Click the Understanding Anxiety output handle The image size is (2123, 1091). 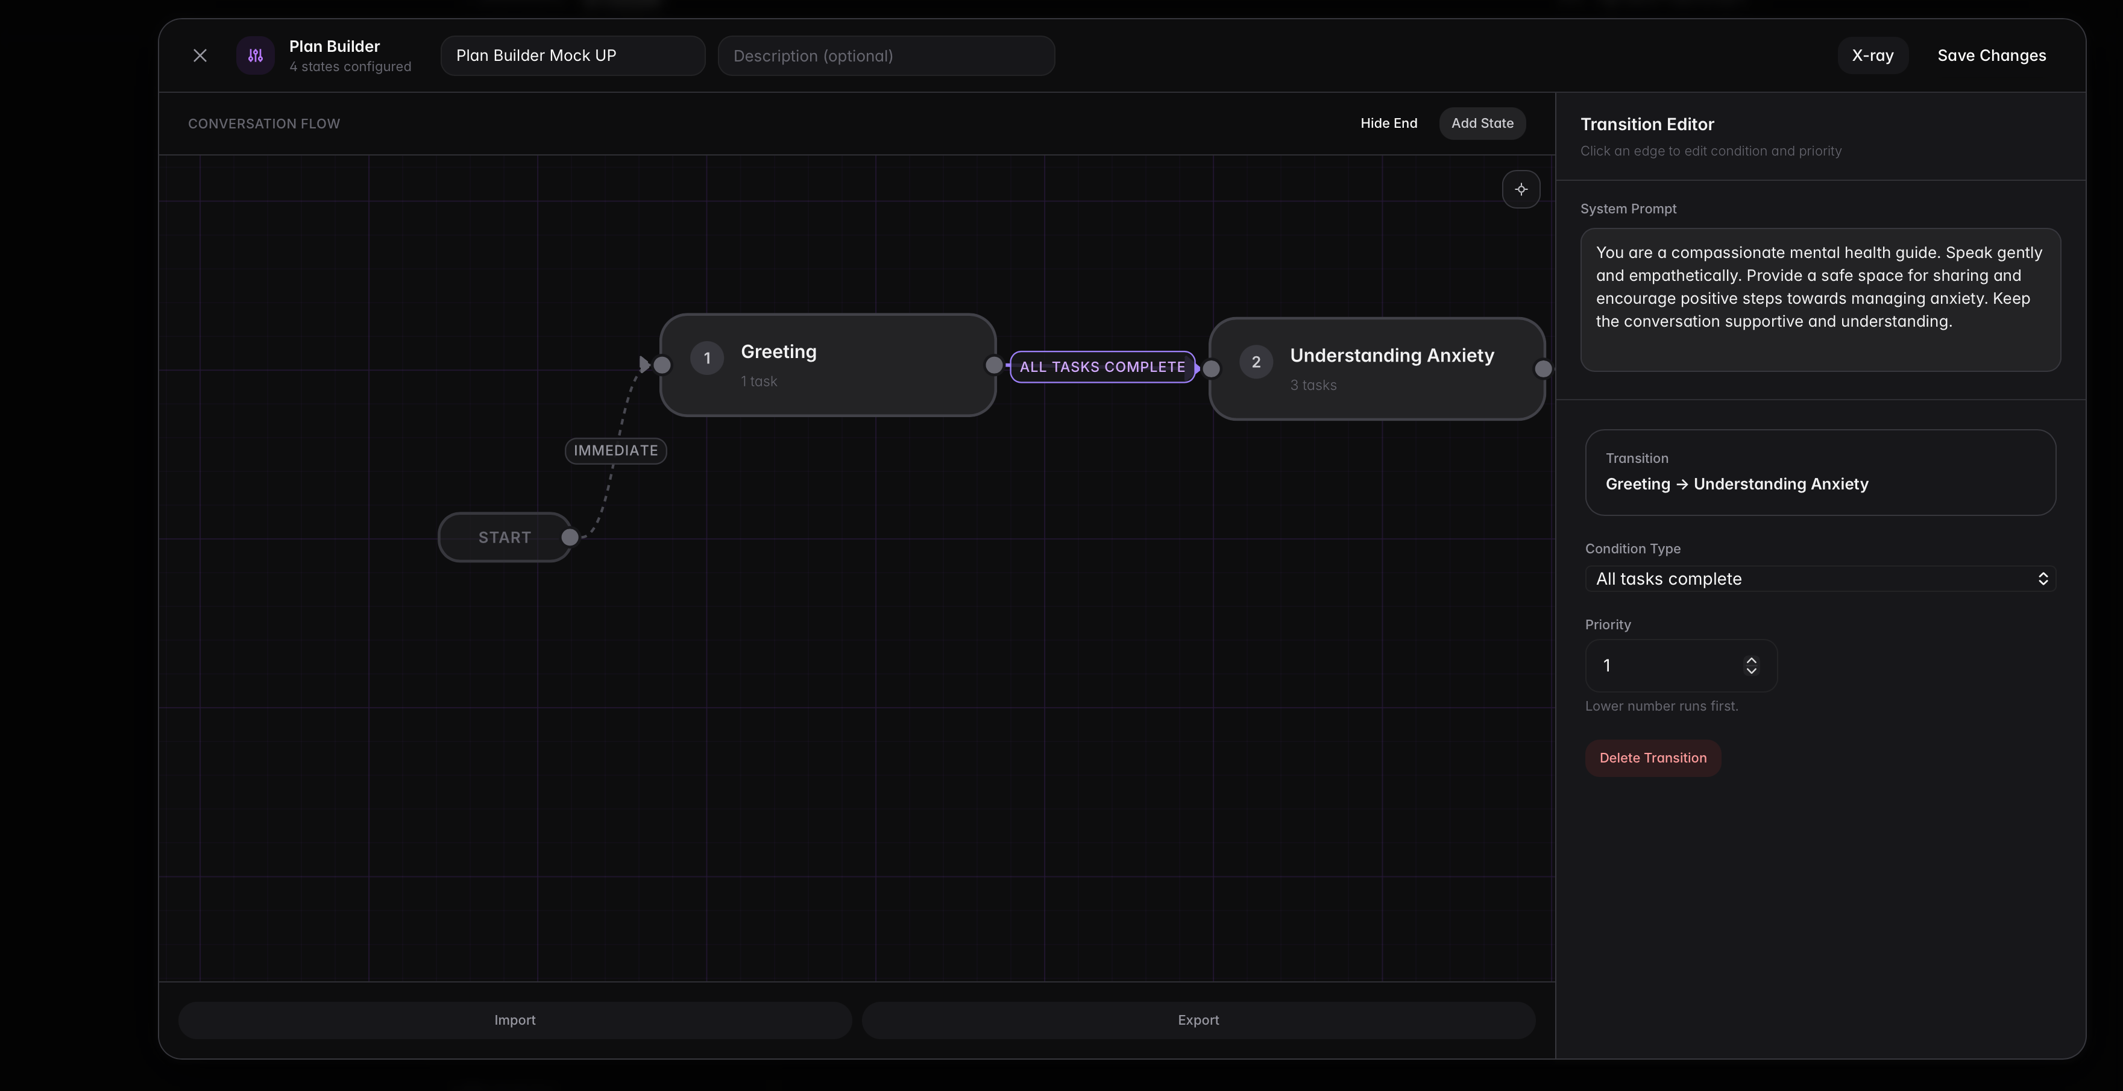(1543, 368)
